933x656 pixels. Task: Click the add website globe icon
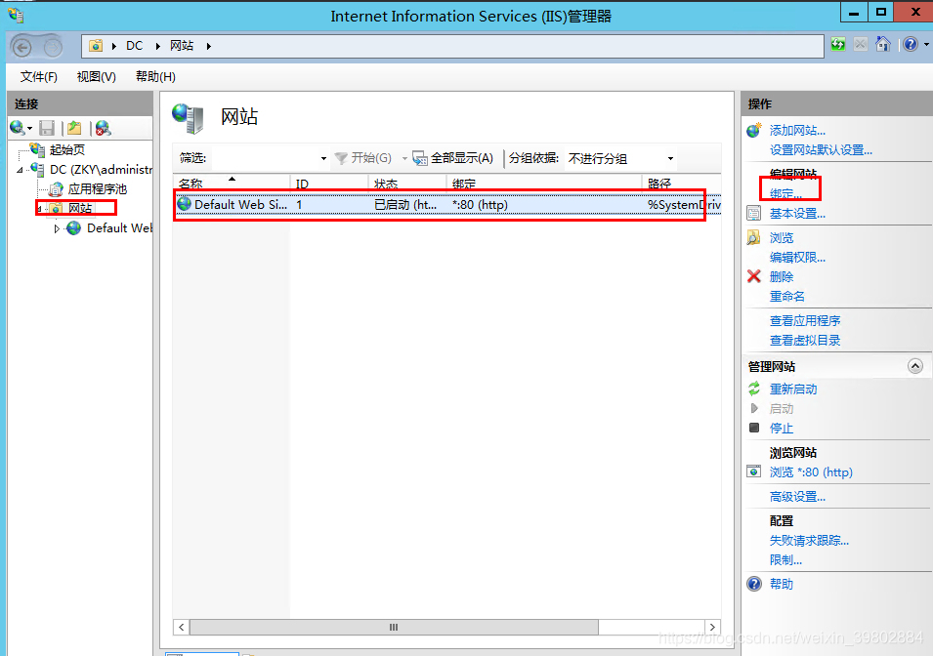[x=754, y=130]
